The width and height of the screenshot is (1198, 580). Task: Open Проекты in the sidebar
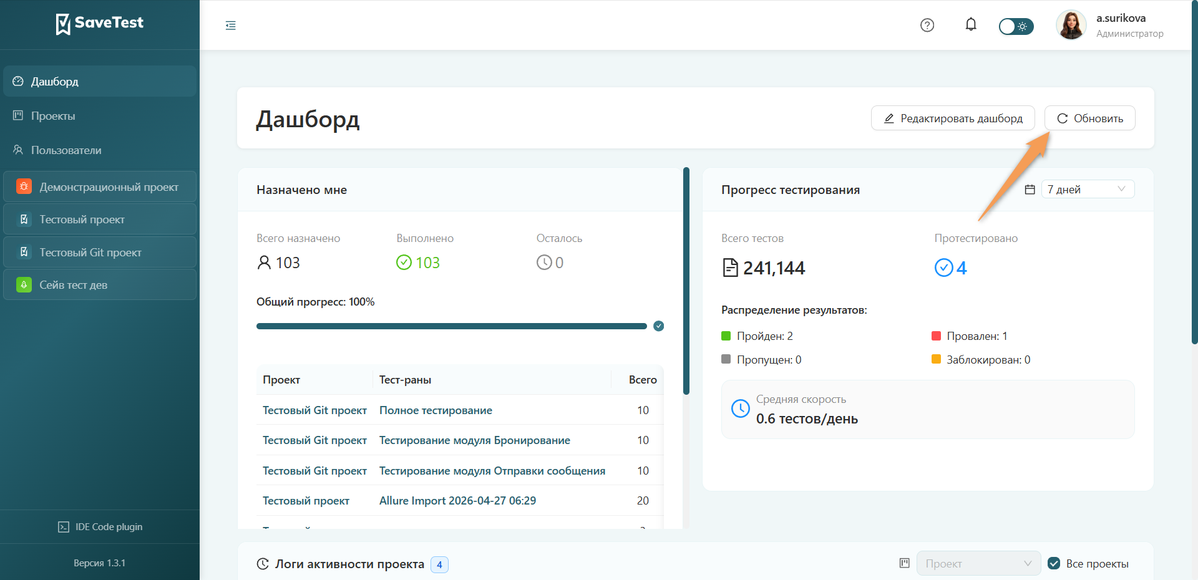click(100, 116)
